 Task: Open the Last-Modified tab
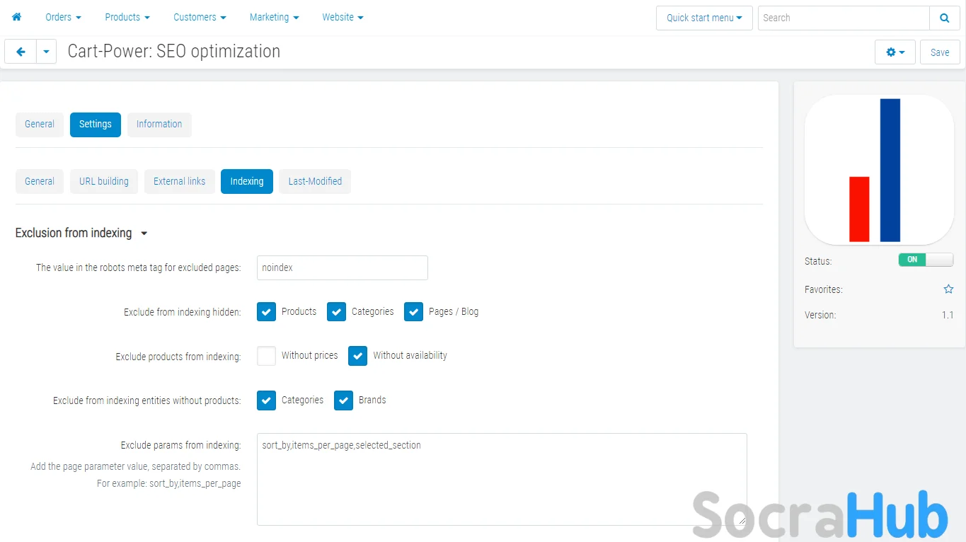tap(315, 181)
